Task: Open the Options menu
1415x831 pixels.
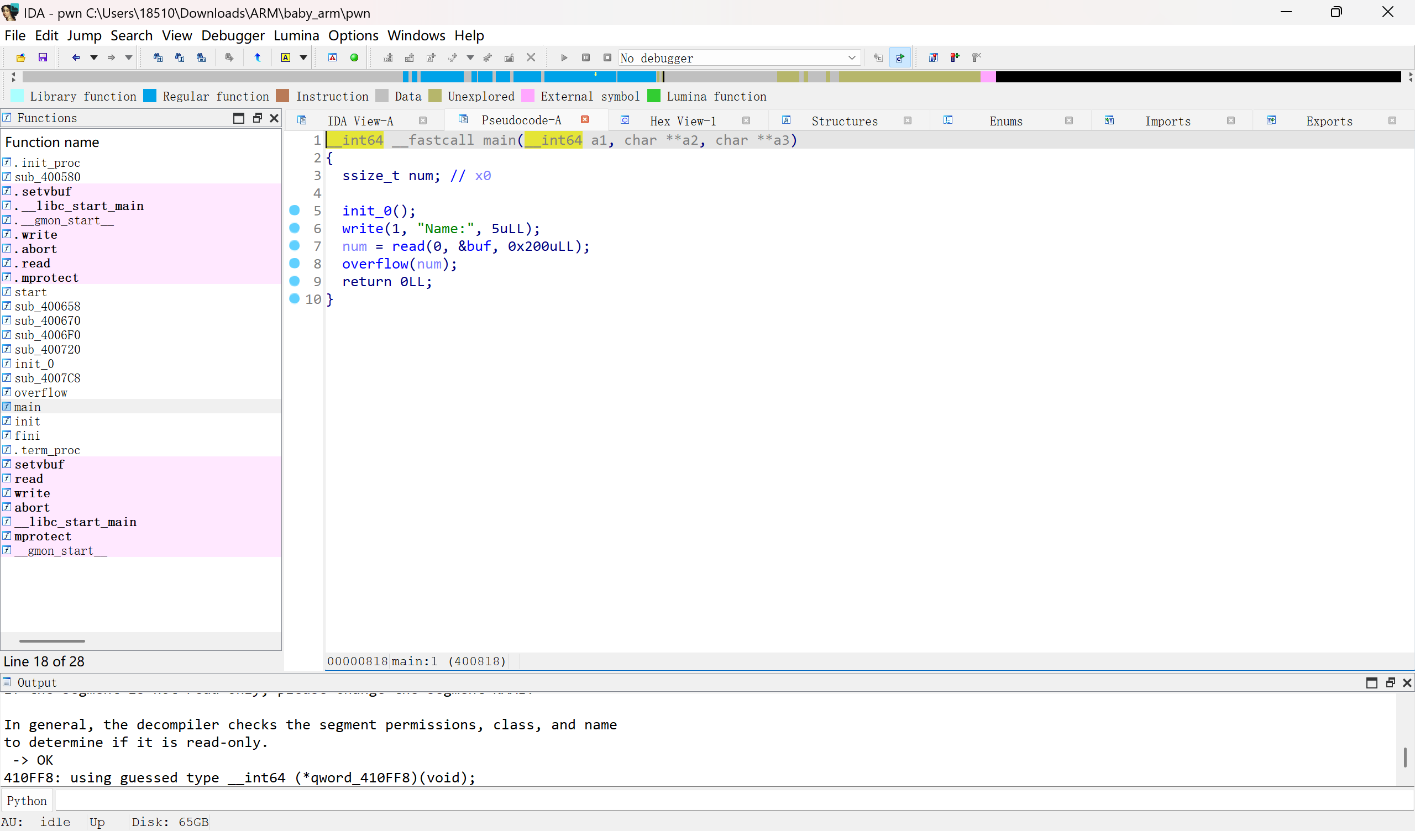Action: coord(353,35)
